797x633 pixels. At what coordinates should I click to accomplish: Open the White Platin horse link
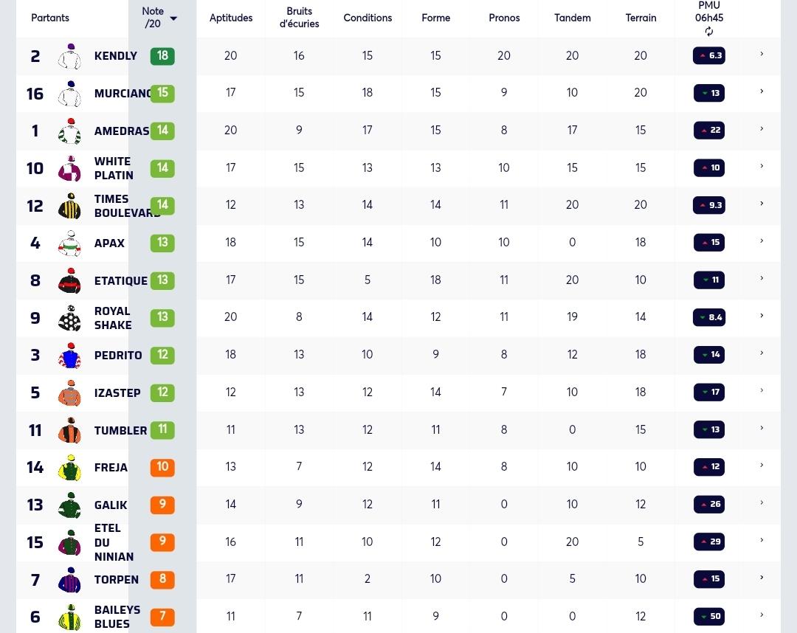click(114, 168)
